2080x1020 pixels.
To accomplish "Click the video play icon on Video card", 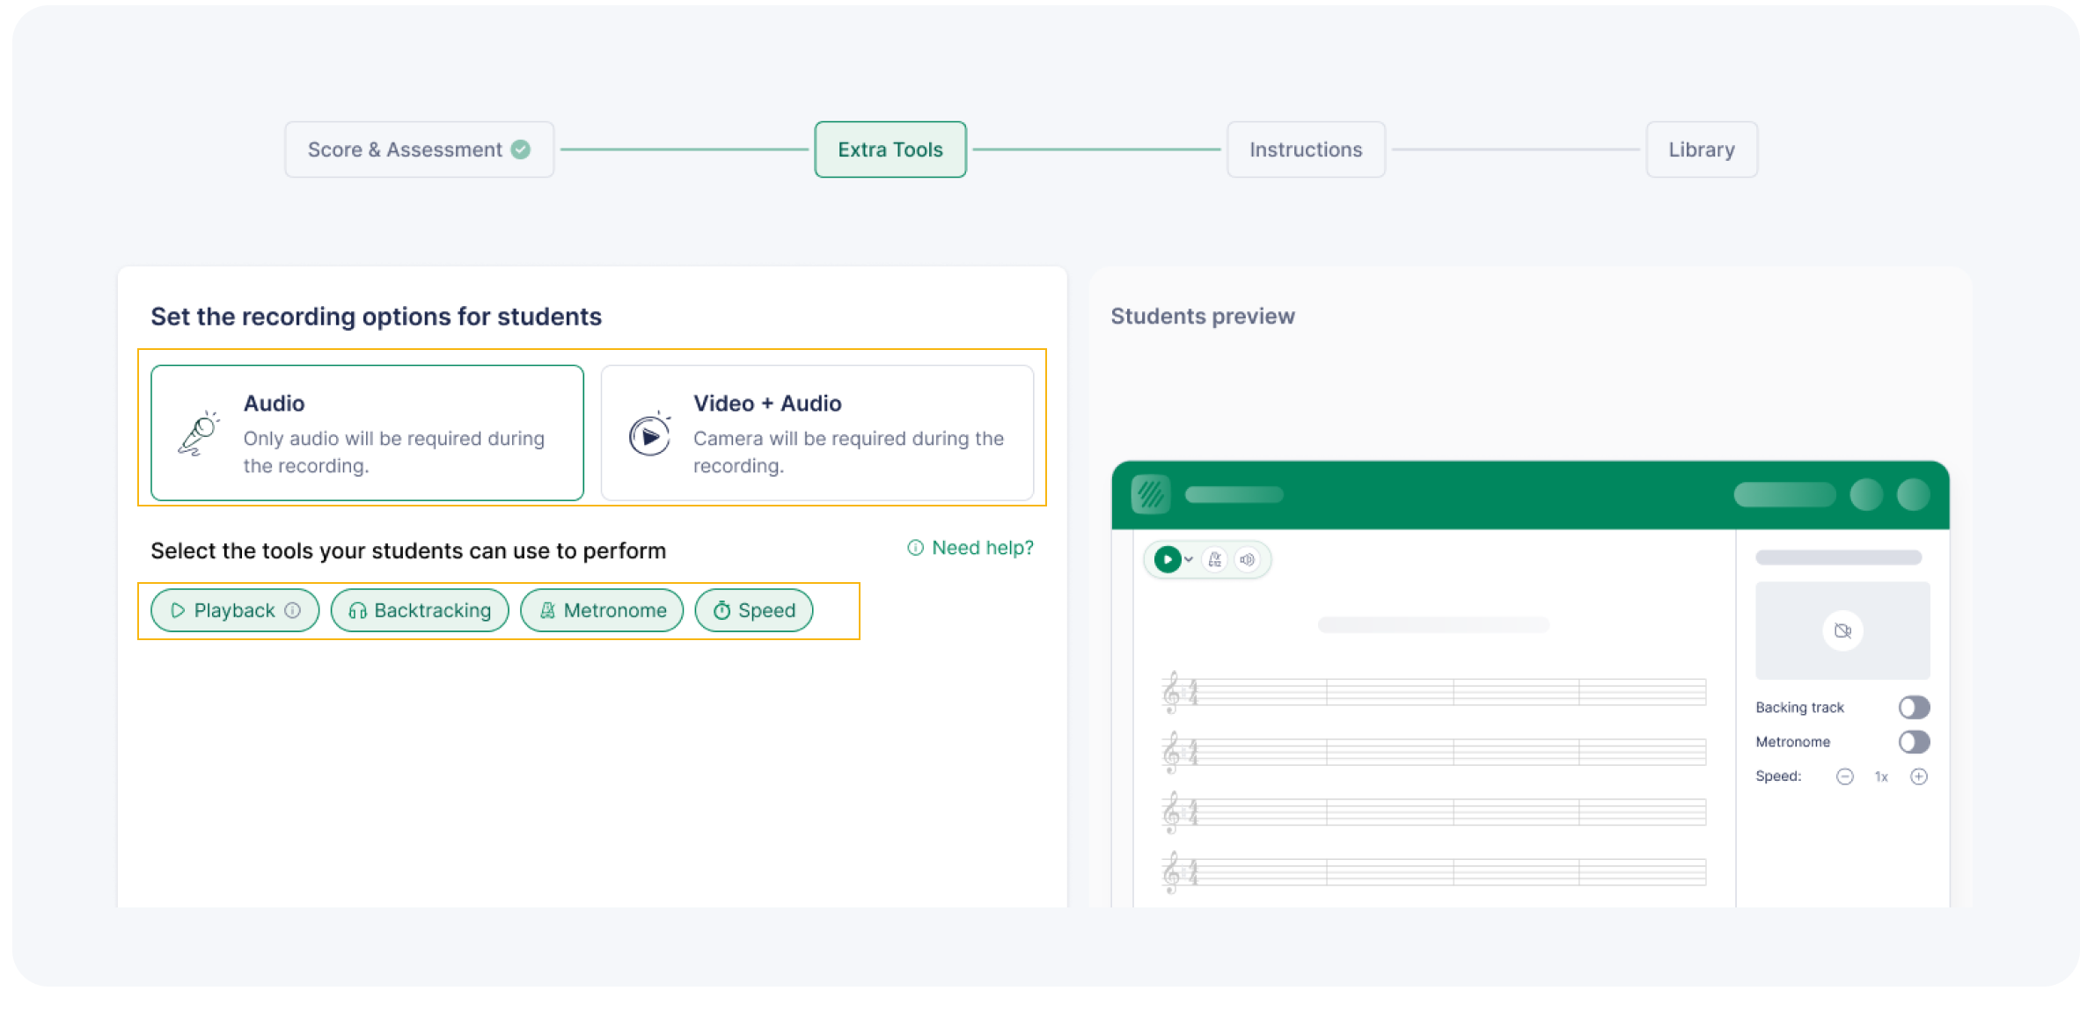I will click(650, 434).
